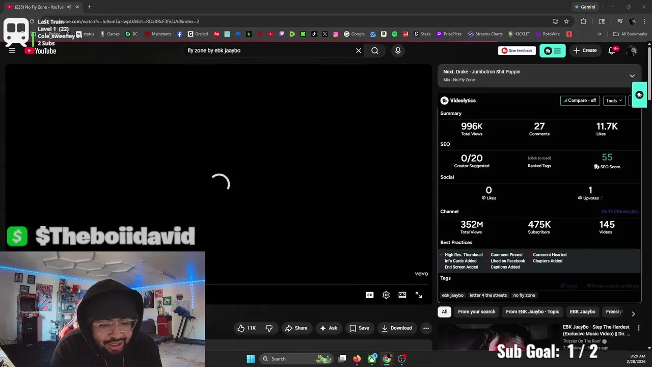The height and width of the screenshot is (367, 652).
Task: Open player settings gear
Action: (x=386, y=295)
